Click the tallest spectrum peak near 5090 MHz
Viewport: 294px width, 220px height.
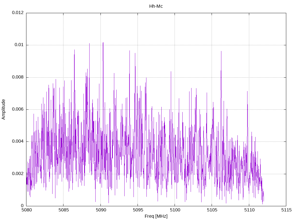point(103,43)
